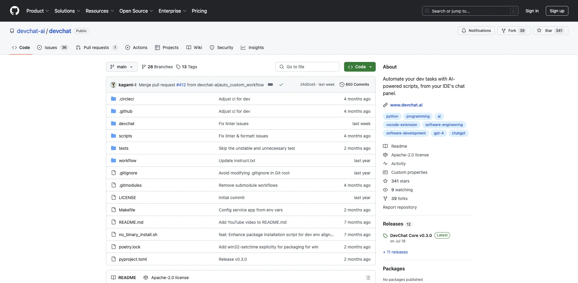The image size is (578, 283).
Task: Select the Apache-2.0 license tab below files
Action: click(166, 278)
